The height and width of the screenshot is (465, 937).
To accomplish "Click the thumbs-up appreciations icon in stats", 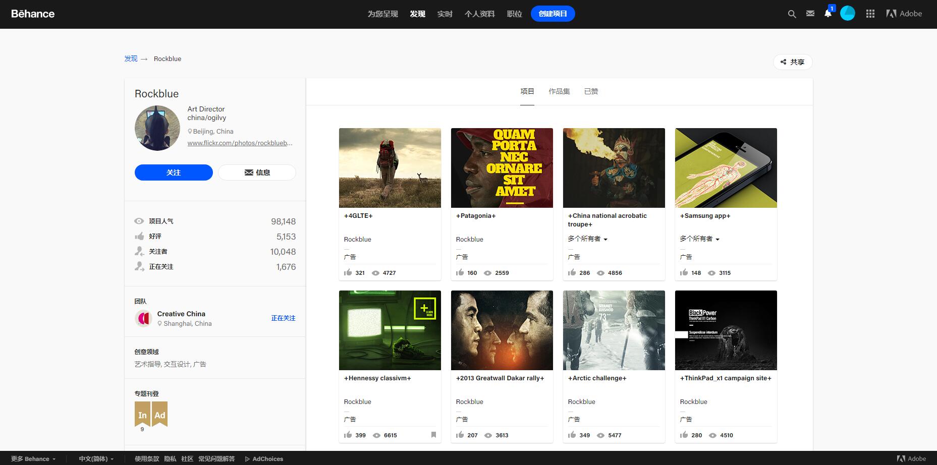I will (x=139, y=236).
